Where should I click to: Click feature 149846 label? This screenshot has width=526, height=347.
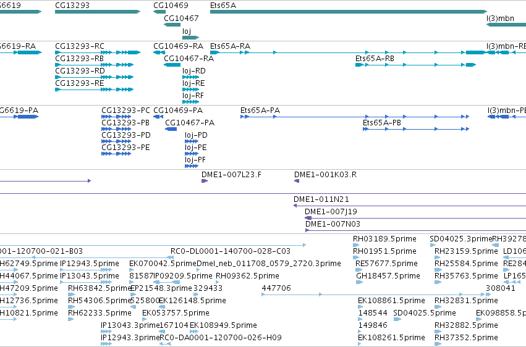point(373,325)
